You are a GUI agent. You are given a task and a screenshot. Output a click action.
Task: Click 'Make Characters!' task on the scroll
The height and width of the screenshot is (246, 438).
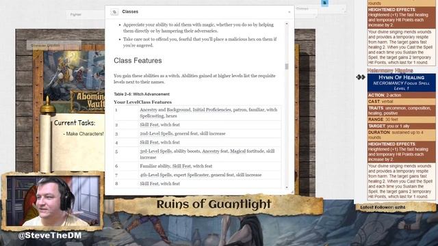[85, 134]
